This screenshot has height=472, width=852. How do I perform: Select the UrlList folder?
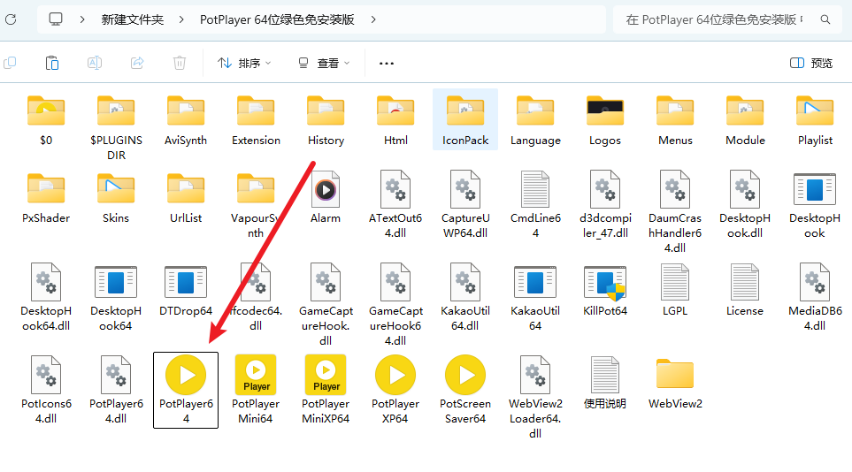pyautogui.click(x=186, y=198)
